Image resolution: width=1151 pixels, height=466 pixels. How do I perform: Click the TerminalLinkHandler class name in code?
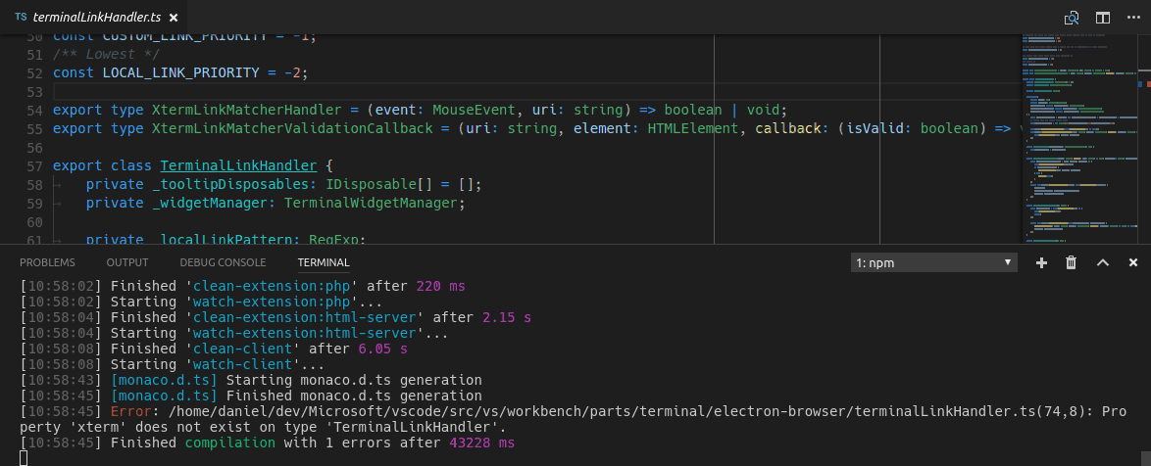pyautogui.click(x=238, y=165)
